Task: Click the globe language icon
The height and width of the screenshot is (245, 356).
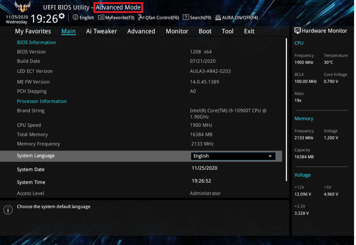Action: [75, 17]
